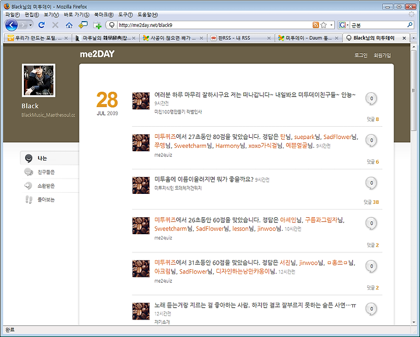Start search with the magnifier icon
The height and width of the screenshot is (337, 420).
click(x=410, y=25)
